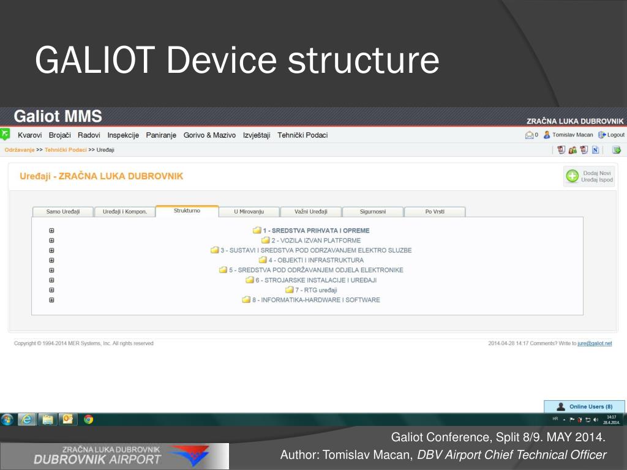Expand the plus for RTG uređaji
Screen dimensions: 627x470
coord(51,290)
